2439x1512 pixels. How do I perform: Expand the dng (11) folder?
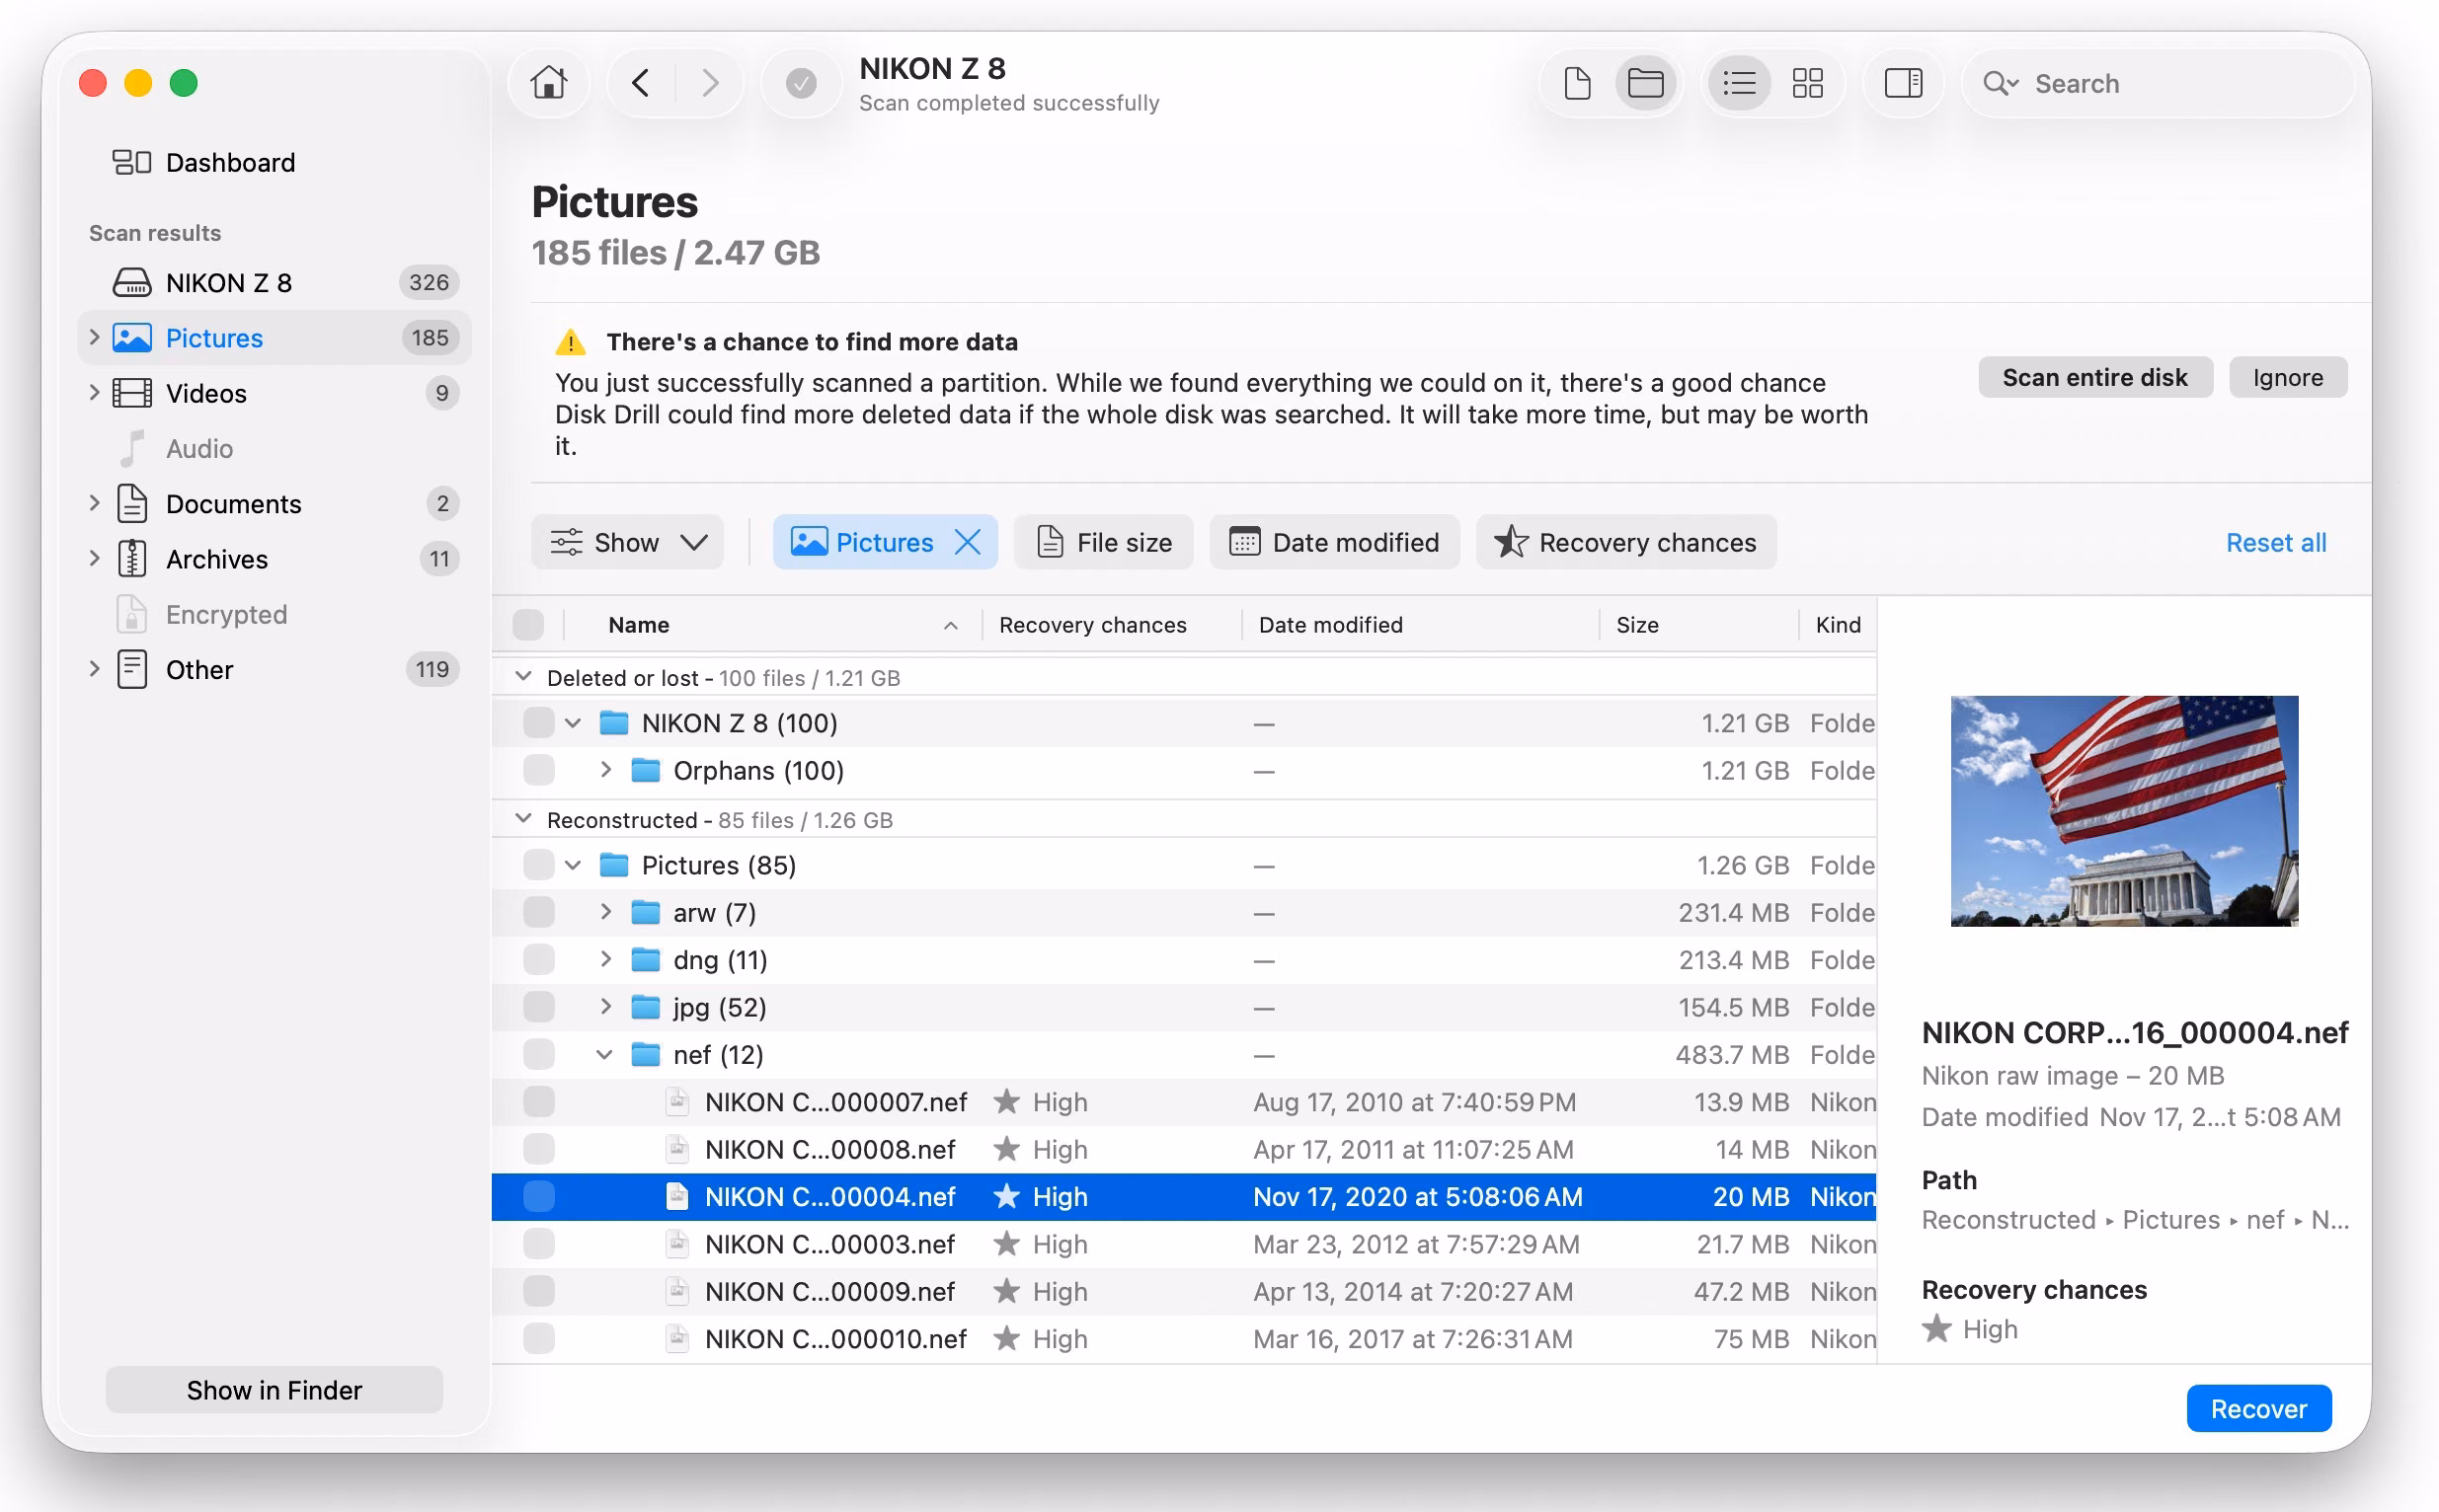tap(605, 959)
